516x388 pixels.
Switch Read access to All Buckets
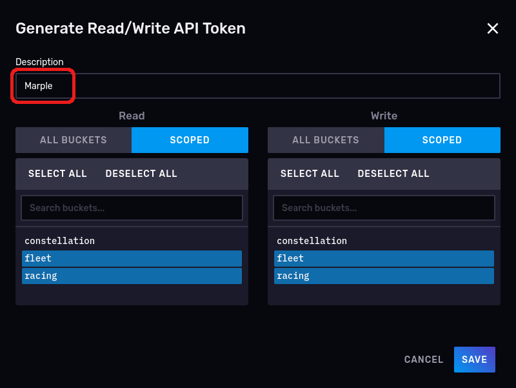[x=74, y=140]
